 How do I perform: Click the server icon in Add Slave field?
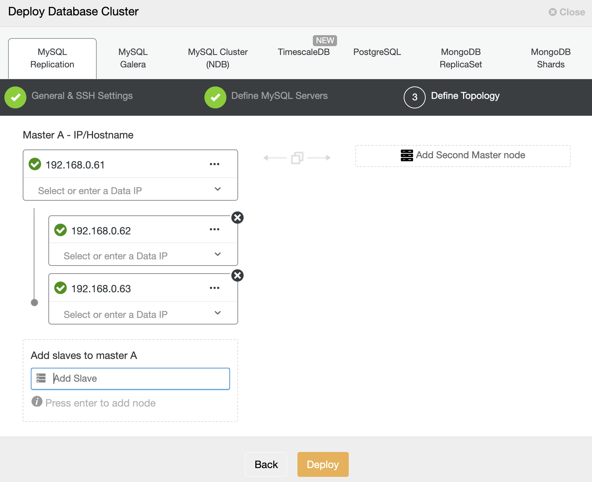pyautogui.click(x=41, y=378)
